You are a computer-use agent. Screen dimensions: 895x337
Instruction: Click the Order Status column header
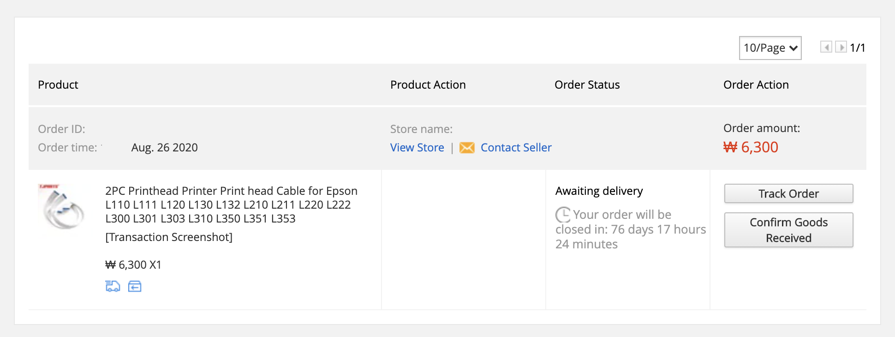click(x=587, y=85)
